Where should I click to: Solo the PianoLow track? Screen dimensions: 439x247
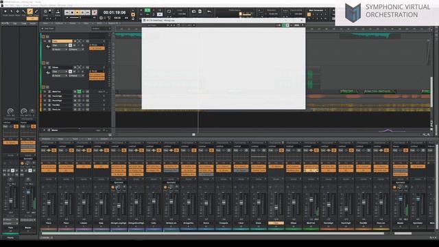click(80, 109)
